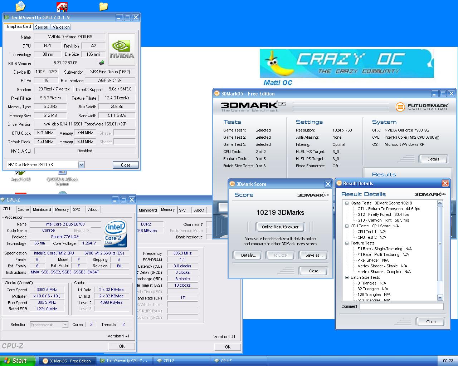Click the BIOS save chip icon in GPU-Z
The width and height of the screenshot is (458, 366).
(102, 63)
